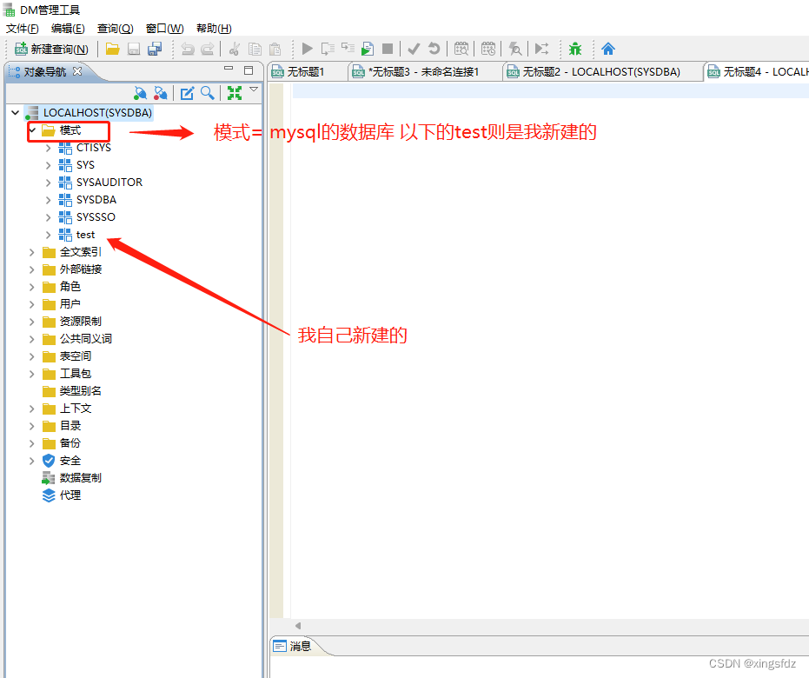Expand the SYS schema
809x678 pixels.
48,166
